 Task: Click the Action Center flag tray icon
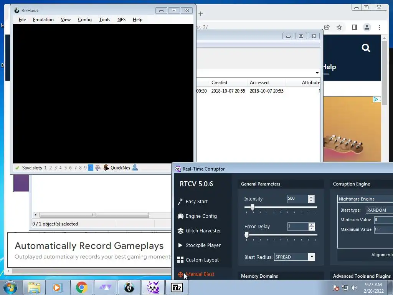coord(335,288)
